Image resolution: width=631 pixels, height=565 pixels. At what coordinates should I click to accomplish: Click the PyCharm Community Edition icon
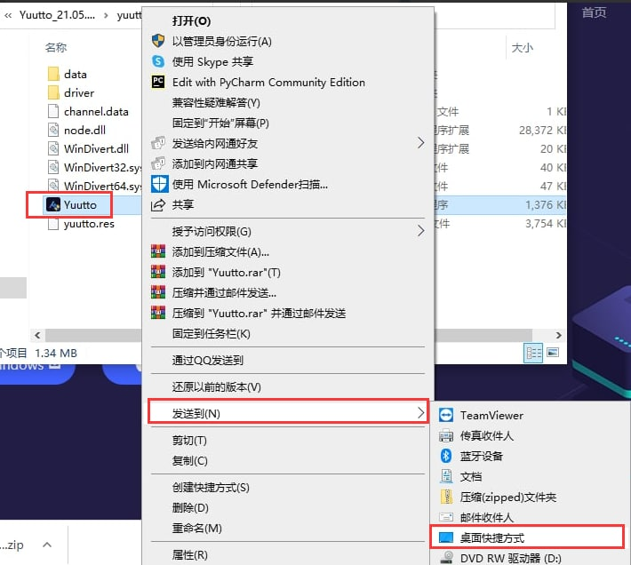click(x=158, y=82)
